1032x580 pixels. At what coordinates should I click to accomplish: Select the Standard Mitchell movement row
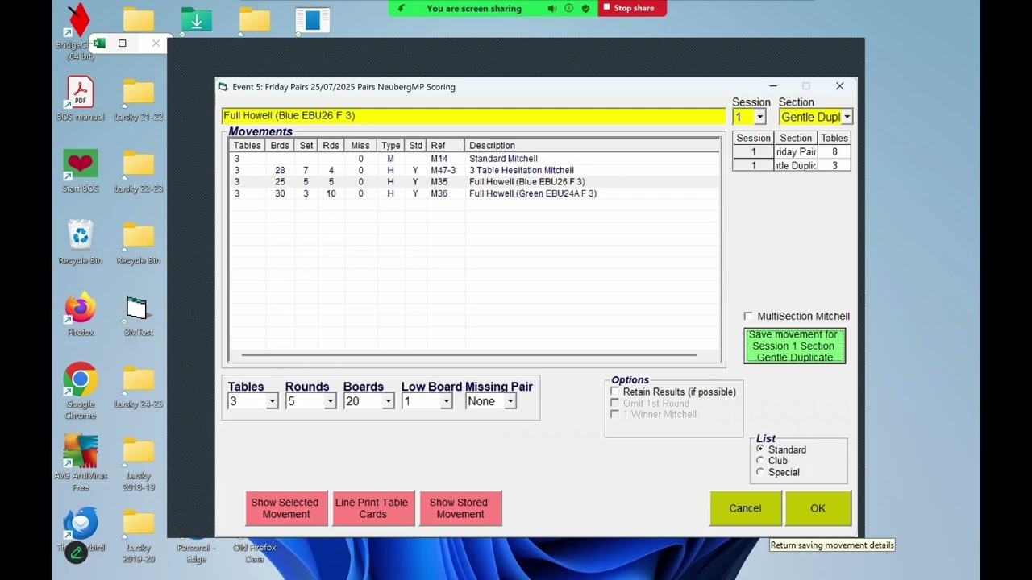click(x=474, y=159)
